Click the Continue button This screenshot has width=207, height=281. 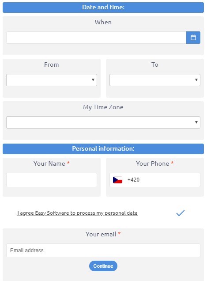pyautogui.click(x=103, y=266)
